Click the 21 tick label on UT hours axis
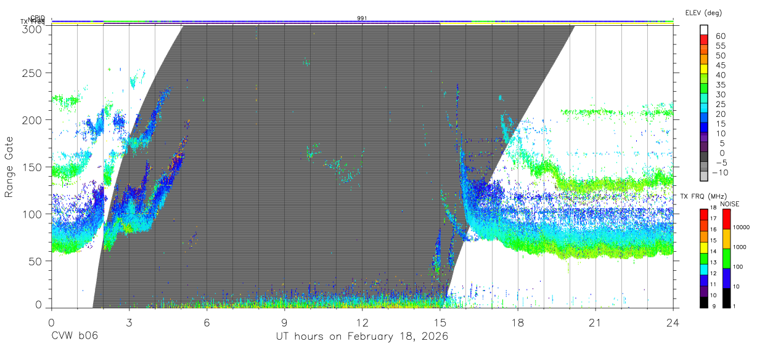 click(595, 322)
